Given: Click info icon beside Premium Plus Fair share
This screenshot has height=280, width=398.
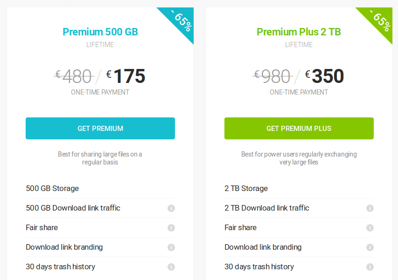Looking at the screenshot, I should tap(370, 228).
